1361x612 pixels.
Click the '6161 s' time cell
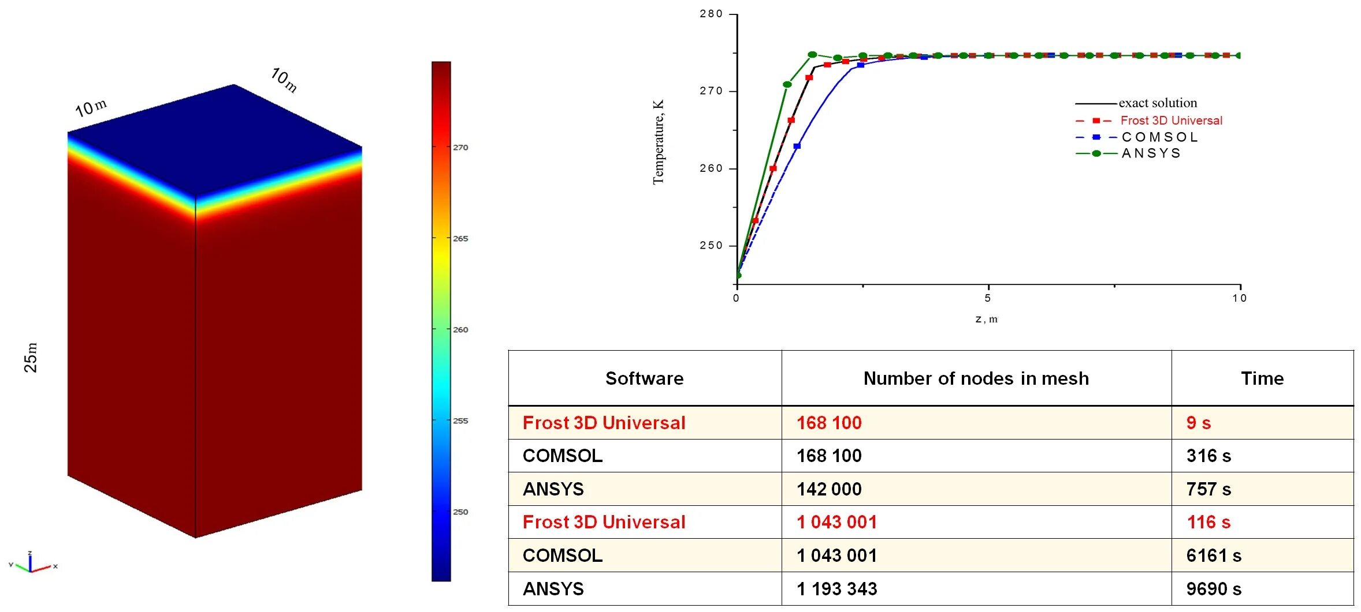[1263, 555]
